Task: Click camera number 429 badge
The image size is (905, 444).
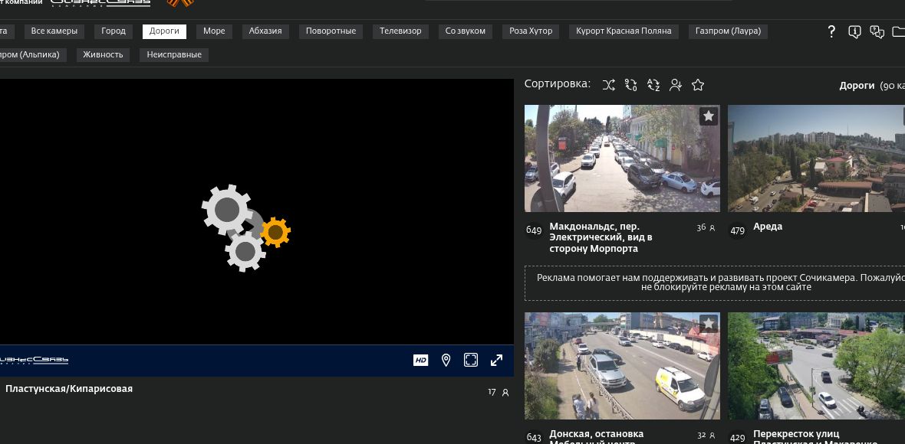Action: (x=738, y=438)
